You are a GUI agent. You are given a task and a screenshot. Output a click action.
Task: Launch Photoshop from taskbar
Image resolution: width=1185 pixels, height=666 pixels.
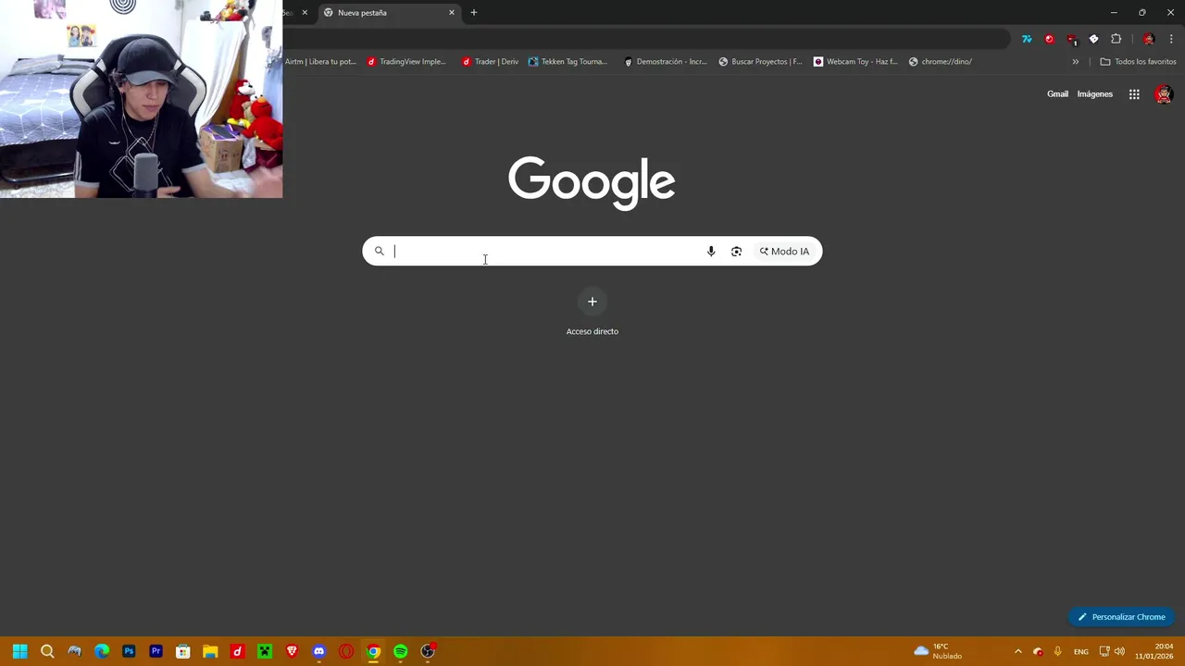click(129, 651)
